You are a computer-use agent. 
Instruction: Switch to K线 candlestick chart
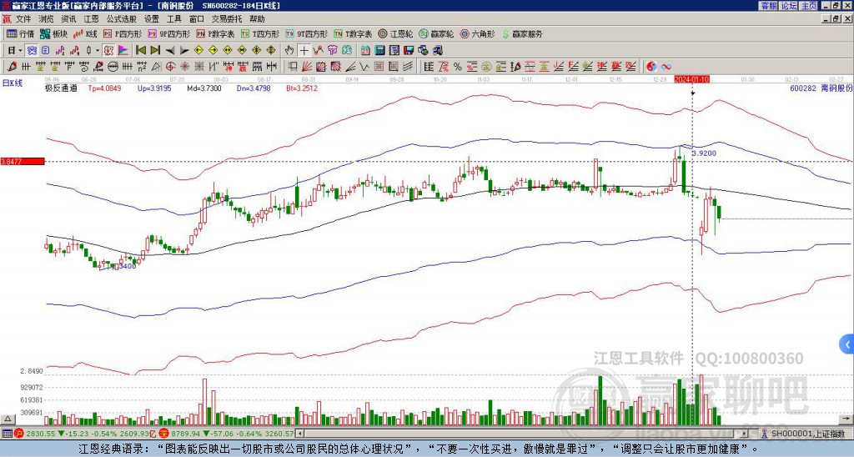(x=86, y=33)
